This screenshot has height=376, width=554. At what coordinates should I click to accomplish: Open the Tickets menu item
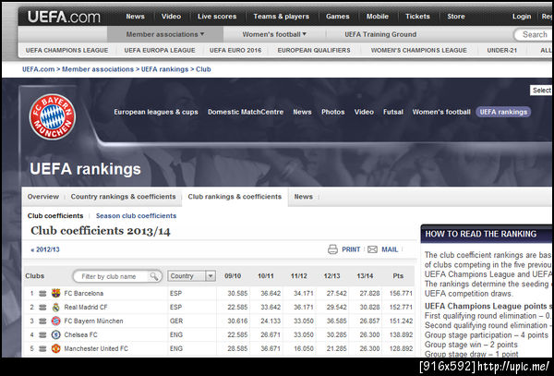coord(417,17)
